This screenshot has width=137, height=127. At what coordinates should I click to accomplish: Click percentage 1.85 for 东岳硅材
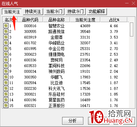pos(114,94)
